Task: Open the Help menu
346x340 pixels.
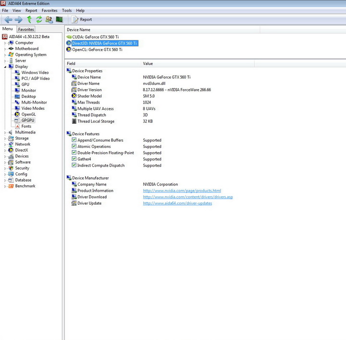Action: [x=80, y=11]
